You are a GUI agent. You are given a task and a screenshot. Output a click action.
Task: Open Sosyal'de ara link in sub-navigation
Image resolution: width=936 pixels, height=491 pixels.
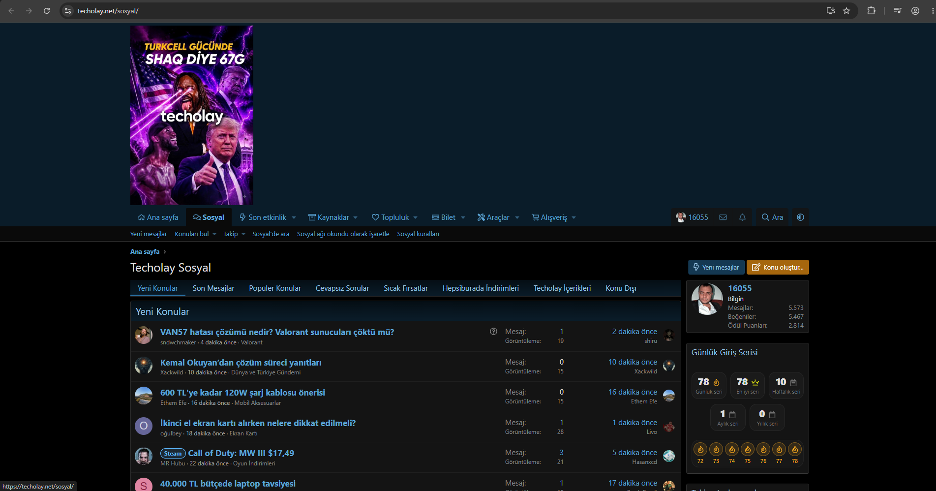point(271,234)
